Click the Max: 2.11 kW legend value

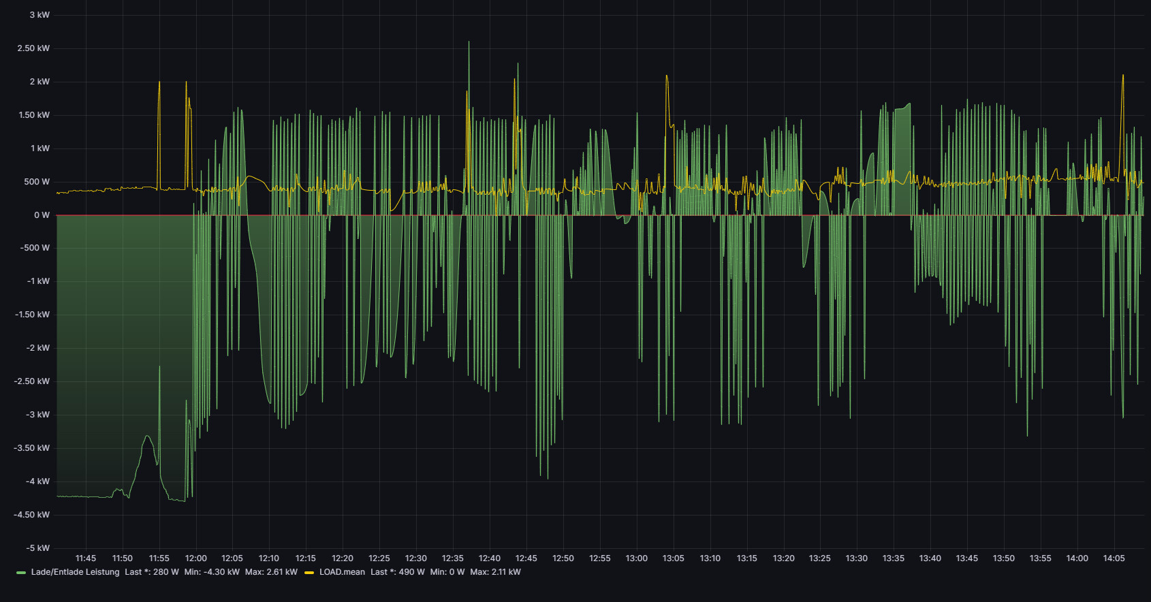click(495, 572)
